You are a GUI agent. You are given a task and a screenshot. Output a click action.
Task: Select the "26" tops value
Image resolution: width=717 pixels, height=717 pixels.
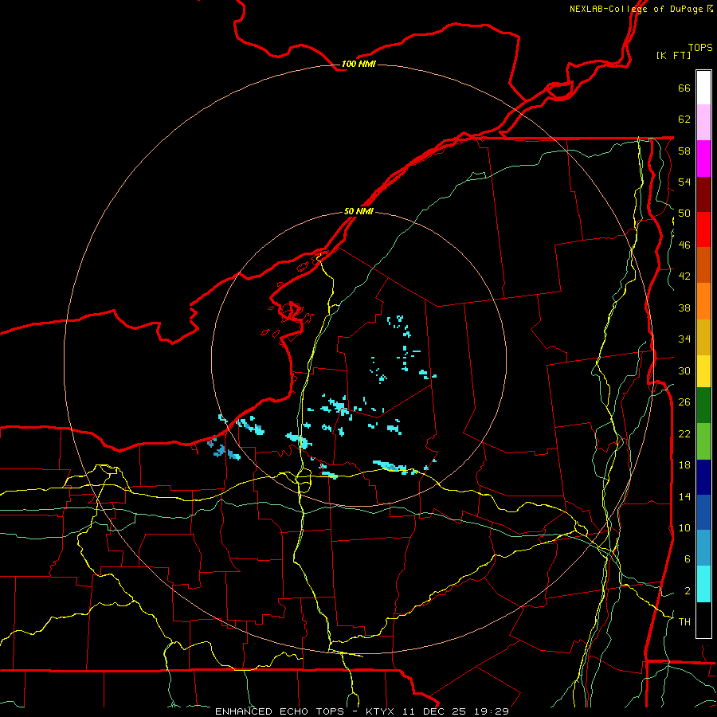point(684,402)
